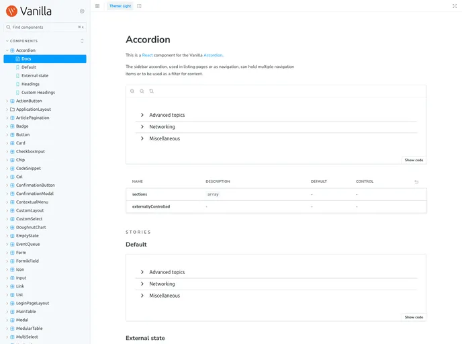Show code for the top preview

(x=414, y=160)
